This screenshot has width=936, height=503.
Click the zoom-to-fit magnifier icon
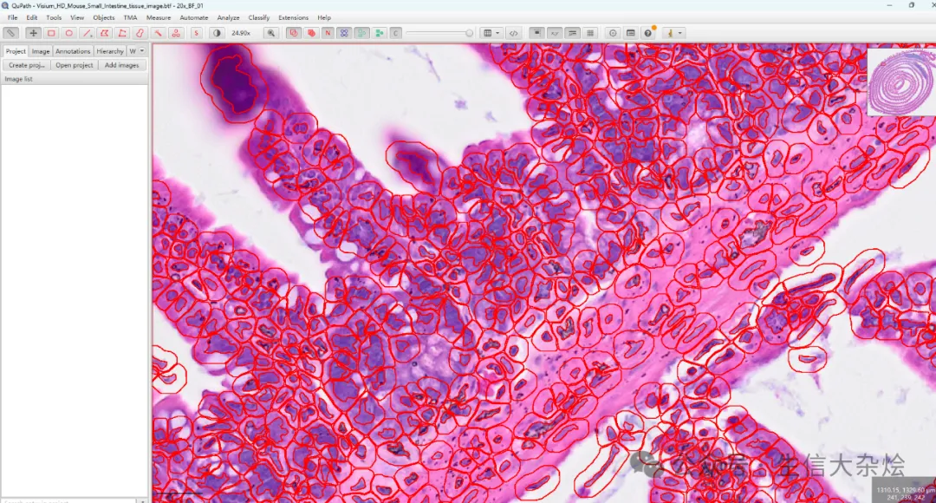[x=271, y=34]
